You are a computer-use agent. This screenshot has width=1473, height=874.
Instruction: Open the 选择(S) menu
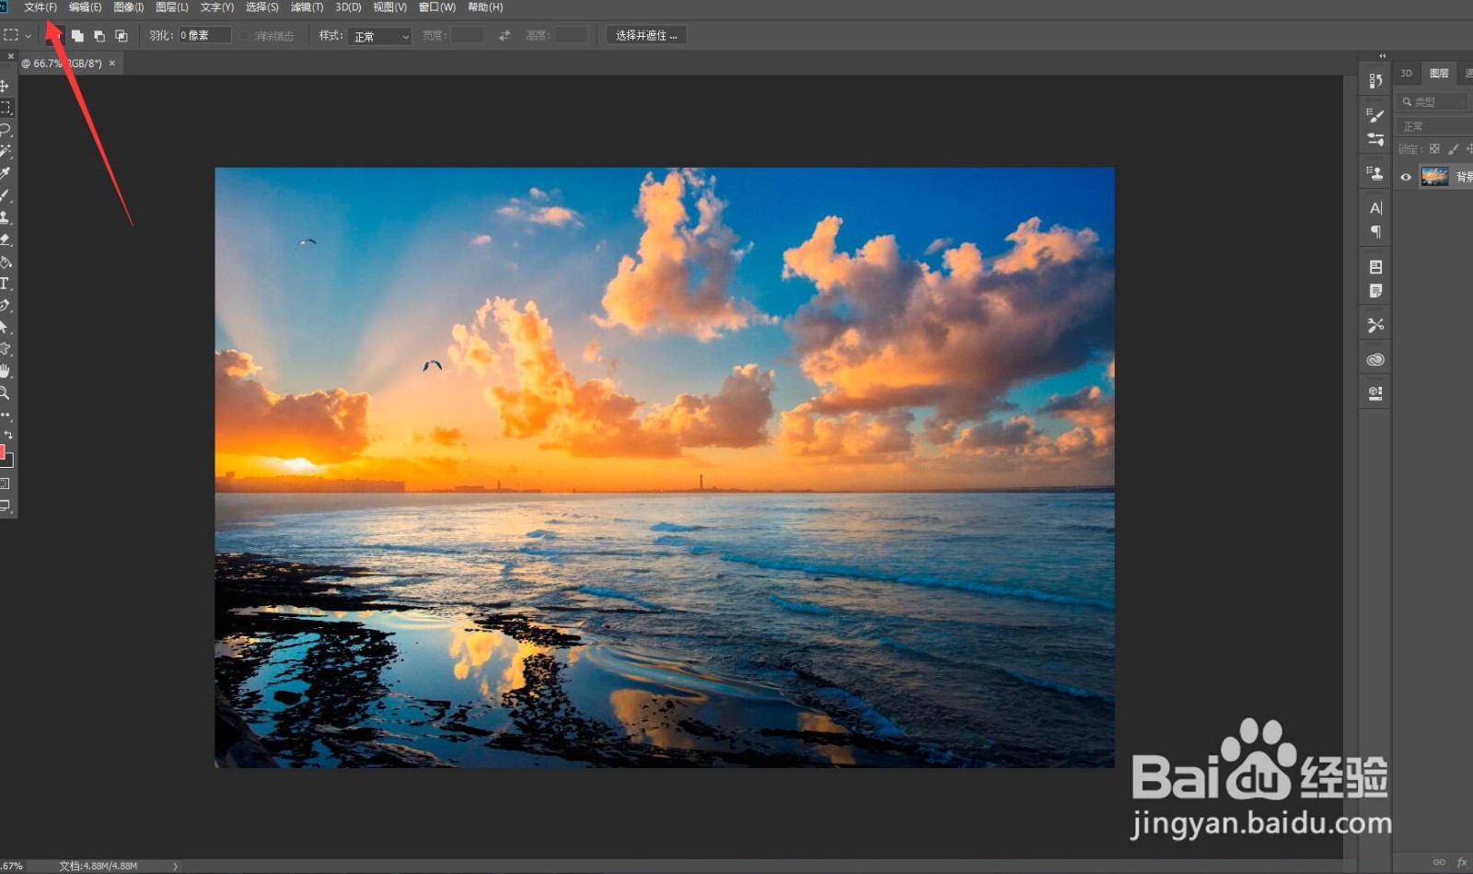coord(262,7)
